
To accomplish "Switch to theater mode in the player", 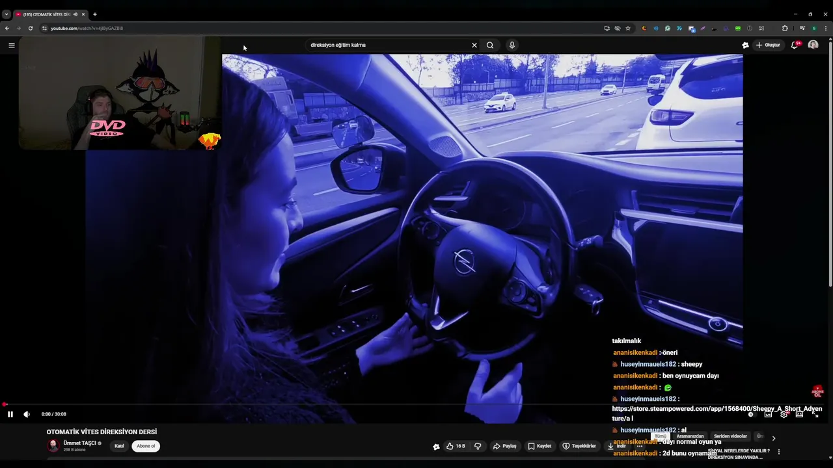I will [799, 414].
